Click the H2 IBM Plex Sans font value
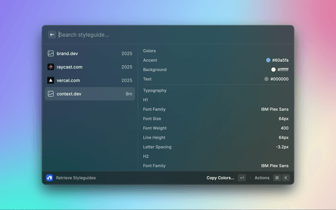Image resolution: width=336 pixels, height=210 pixels. pyautogui.click(x=275, y=166)
